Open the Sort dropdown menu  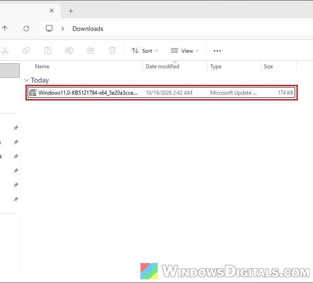145,51
